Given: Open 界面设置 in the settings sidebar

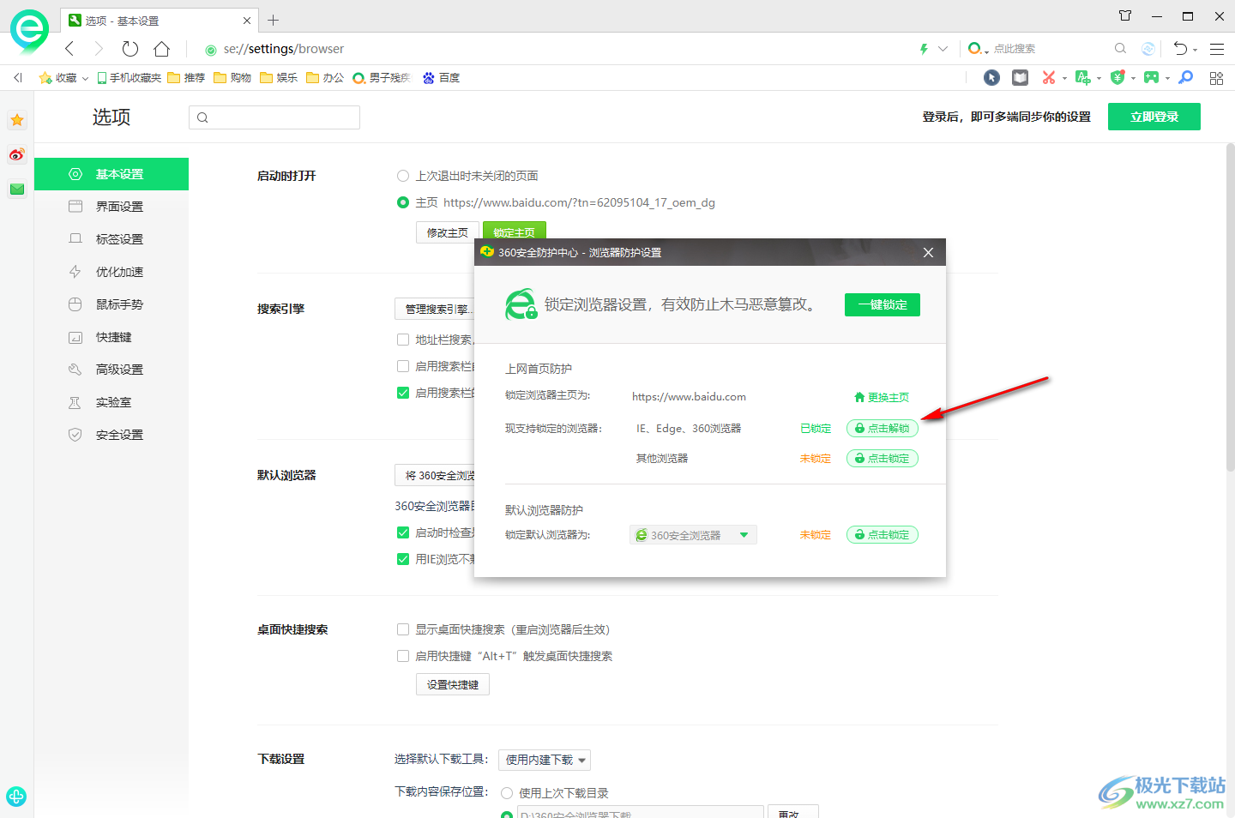Looking at the screenshot, I should click(x=111, y=207).
